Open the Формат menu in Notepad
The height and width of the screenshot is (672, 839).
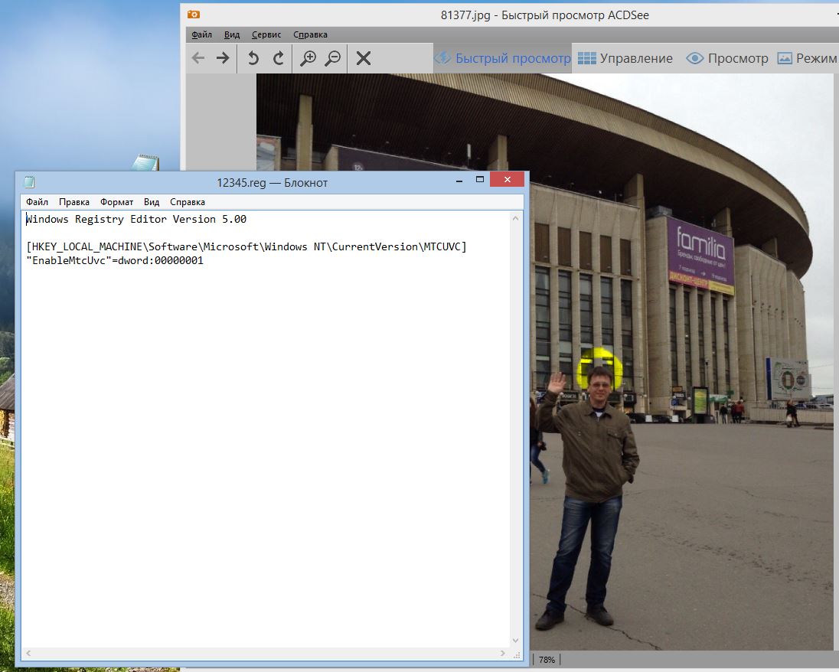pos(116,202)
